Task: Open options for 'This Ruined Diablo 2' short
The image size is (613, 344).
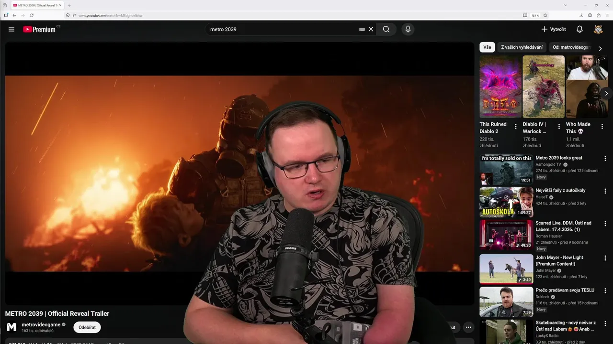Action: point(516,127)
